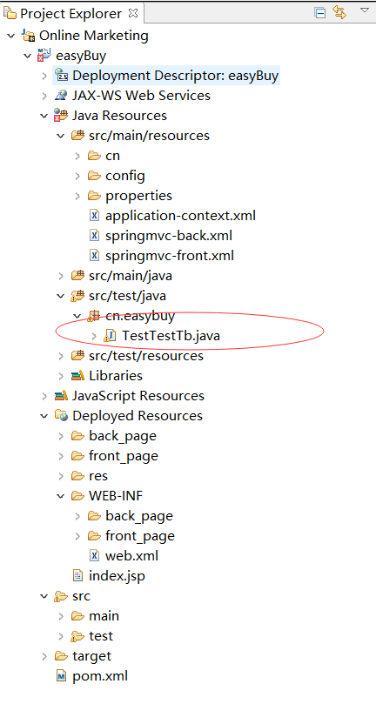Image resolution: width=376 pixels, height=704 pixels.
Task: Expand the cn folder arrow
Action: 77,156
